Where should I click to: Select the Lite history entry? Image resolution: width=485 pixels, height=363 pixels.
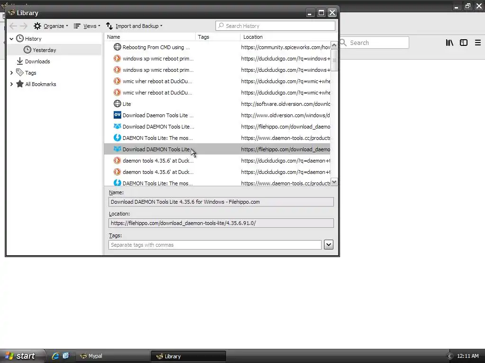pos(217,104)
